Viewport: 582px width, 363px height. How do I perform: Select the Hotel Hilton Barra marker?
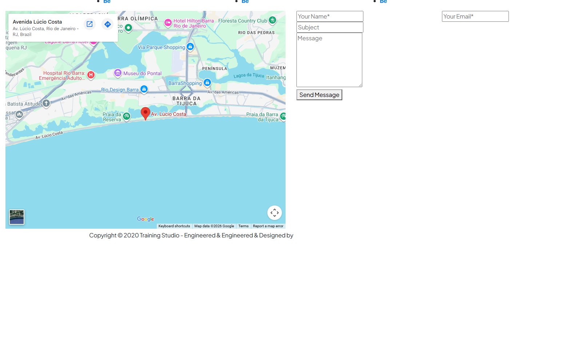[168, 23]
